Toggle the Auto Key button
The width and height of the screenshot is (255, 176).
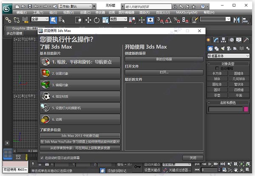pyautogui.click(x=152, y=165)
